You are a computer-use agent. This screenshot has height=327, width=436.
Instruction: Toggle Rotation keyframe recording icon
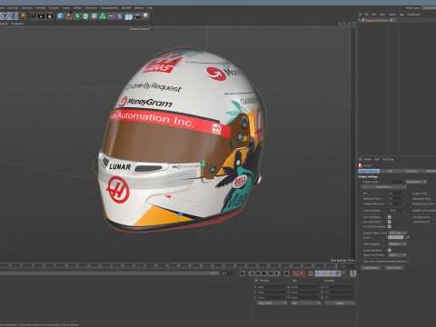pyautogui.click(x=331, y=273)
